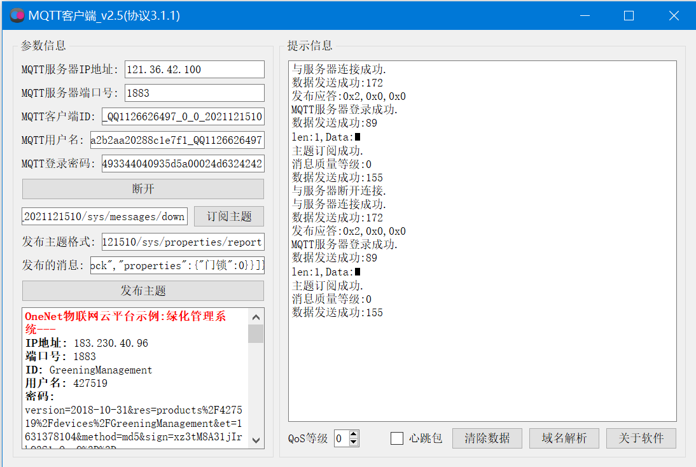Click the first 主题订阅成功 log line

[x=328, y=151]
